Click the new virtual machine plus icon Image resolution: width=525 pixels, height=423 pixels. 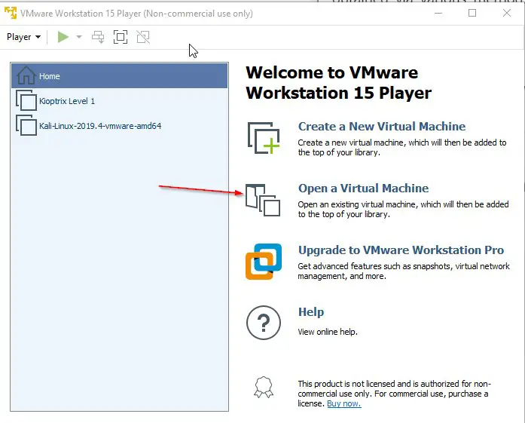pyautogui.click(x=264, y=138)
